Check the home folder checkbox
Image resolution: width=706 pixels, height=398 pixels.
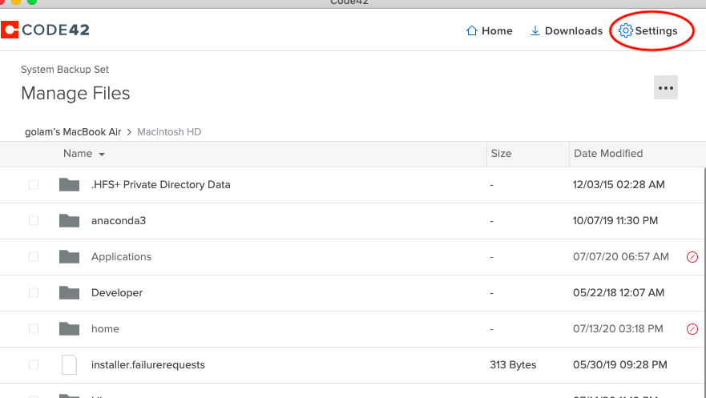point(34,328)
